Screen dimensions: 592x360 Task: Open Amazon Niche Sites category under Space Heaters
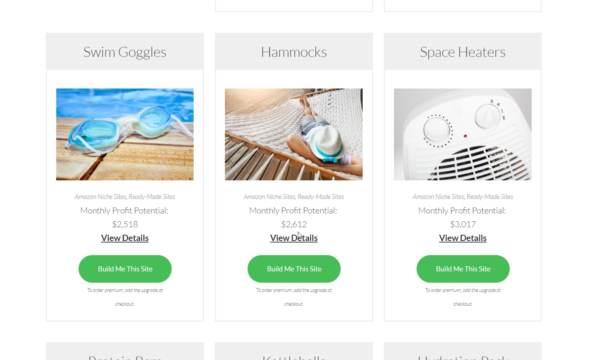(438, 197)
